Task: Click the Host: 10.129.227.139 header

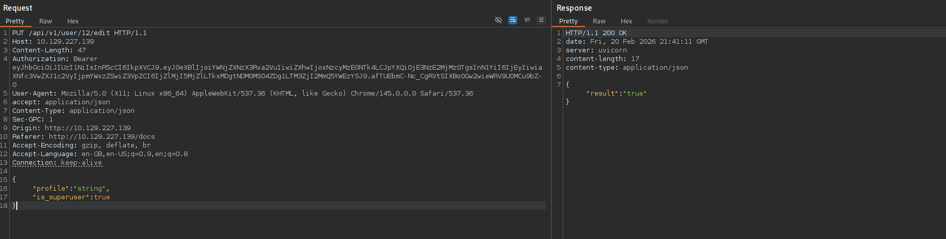Action: 53,42
